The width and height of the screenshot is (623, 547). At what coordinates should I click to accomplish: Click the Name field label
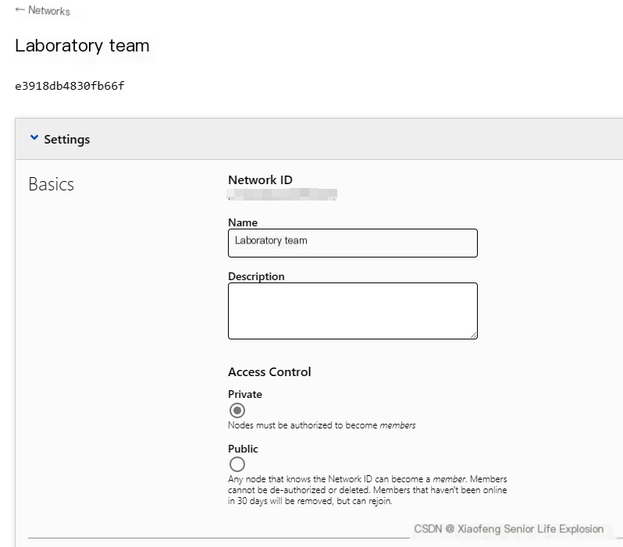click(243, 222)
